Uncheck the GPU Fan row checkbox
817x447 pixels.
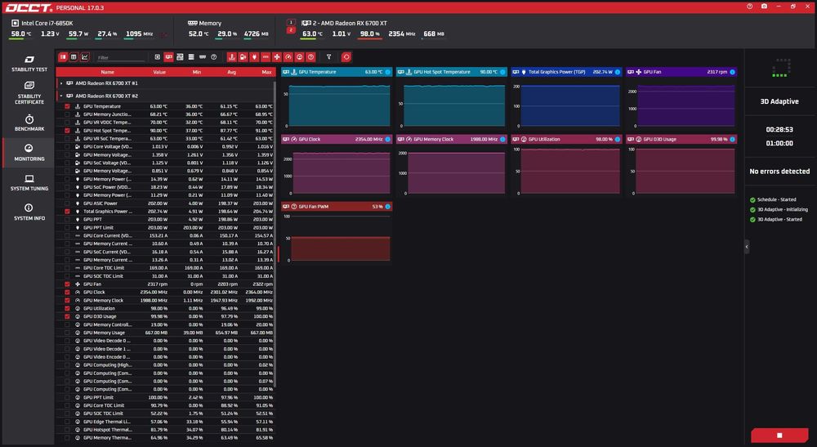pyautogui.click(x=67, y=284)
